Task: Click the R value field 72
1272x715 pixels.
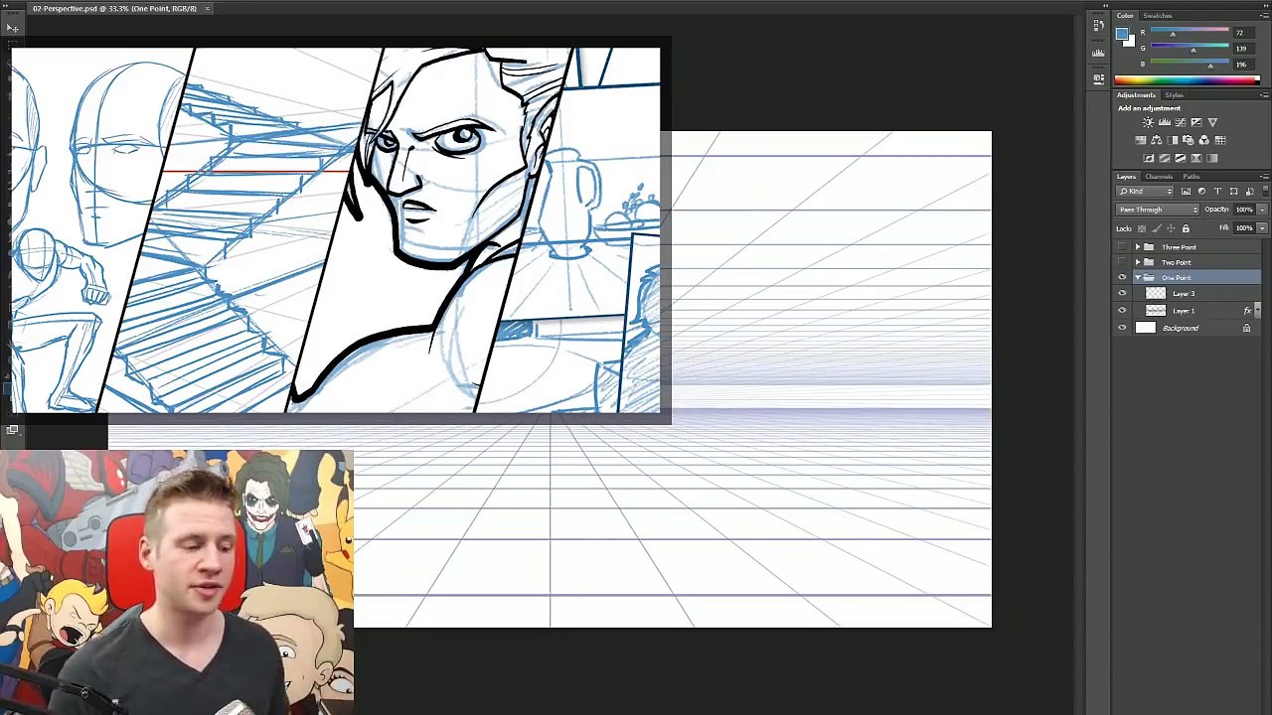Action: coord(1243,33)
